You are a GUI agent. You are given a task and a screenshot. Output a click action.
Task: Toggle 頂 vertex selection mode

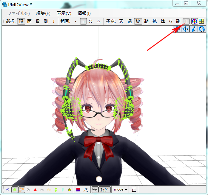click(x=21, y=22)
